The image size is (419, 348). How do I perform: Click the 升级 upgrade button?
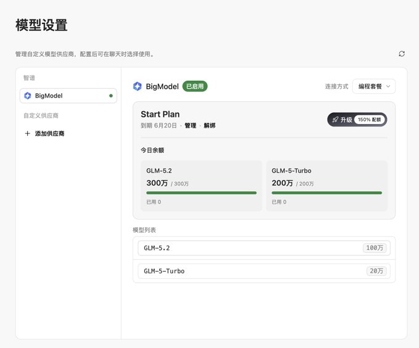[357, 120]
